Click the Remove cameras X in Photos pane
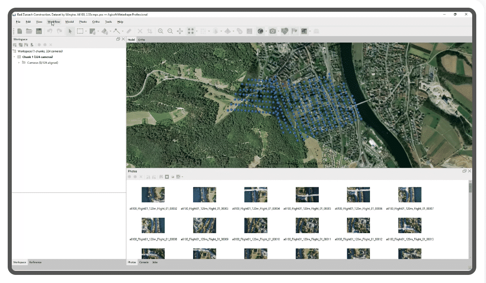 tap(141, 177)
